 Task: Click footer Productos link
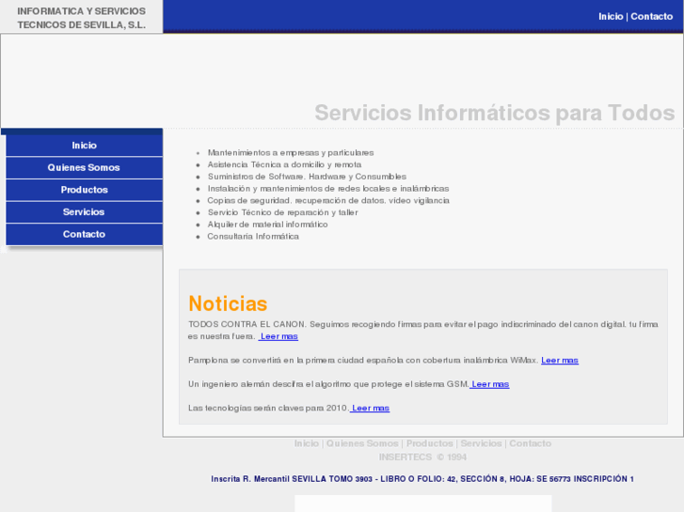point(430,443)
